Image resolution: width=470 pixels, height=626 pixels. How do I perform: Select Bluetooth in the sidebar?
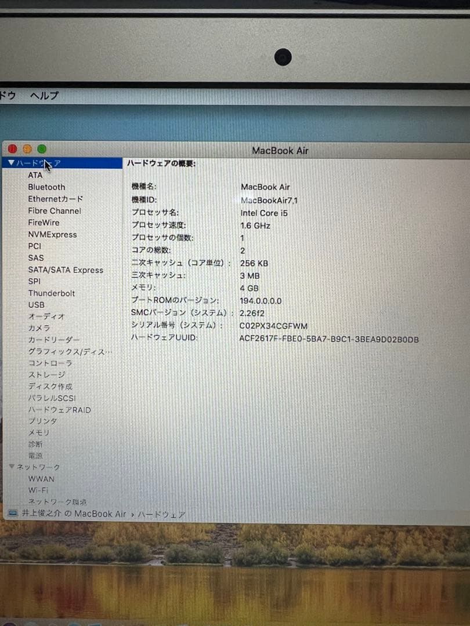coord(46,187)
